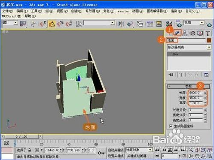Click the mirror tool icon

(x=121, y=24)
